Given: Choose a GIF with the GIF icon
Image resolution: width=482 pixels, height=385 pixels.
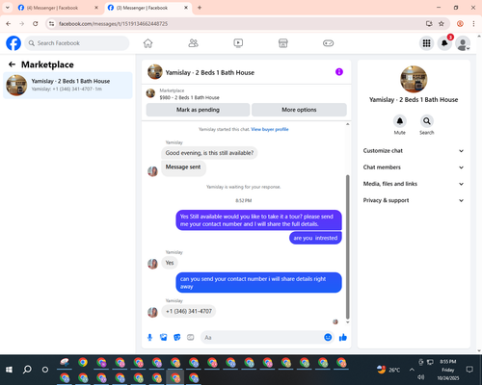Looking at the screenshot, I should coord(191,337).
